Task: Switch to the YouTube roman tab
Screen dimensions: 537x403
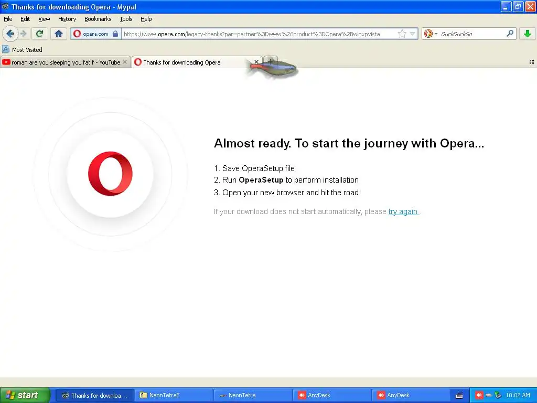Action: pos(66,62)
